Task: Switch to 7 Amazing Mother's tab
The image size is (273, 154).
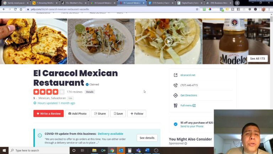Action: [x=45, y=3]
